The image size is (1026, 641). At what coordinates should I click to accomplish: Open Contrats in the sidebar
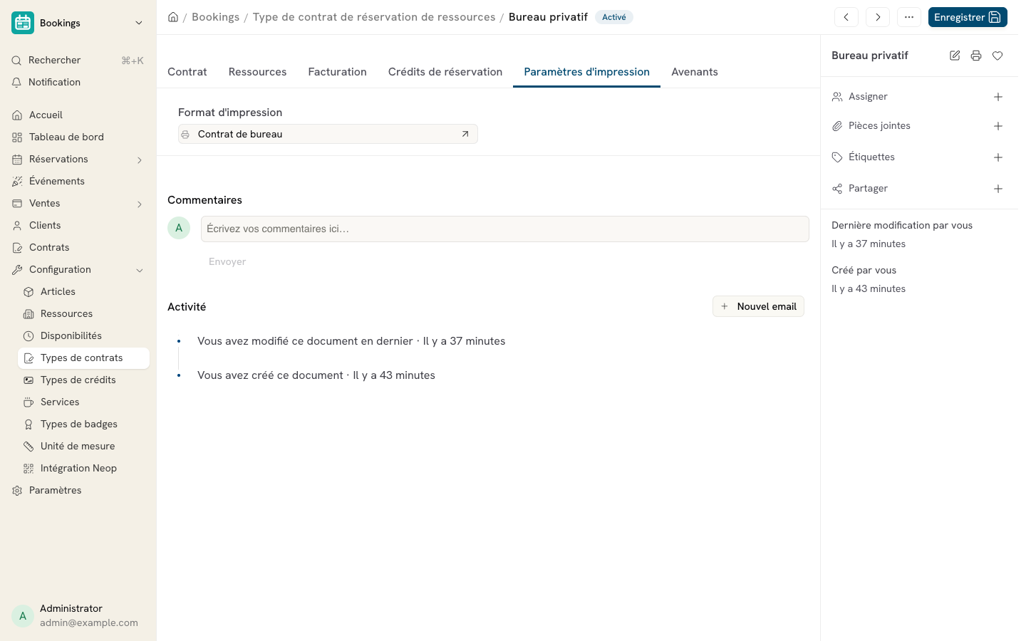[78, 247]
